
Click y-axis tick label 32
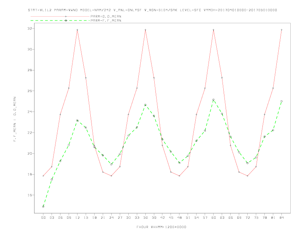click(x=29, y=28)
